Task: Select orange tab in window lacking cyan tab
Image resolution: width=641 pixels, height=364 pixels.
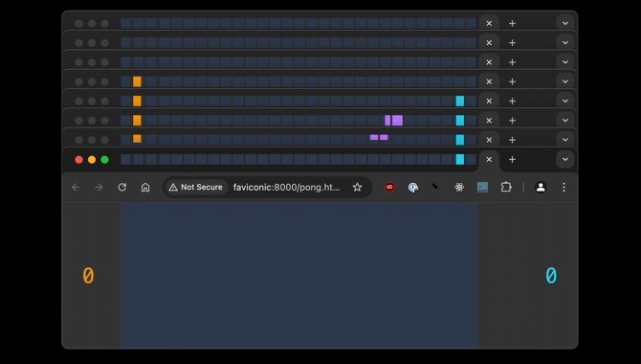Action: [137, 81]
